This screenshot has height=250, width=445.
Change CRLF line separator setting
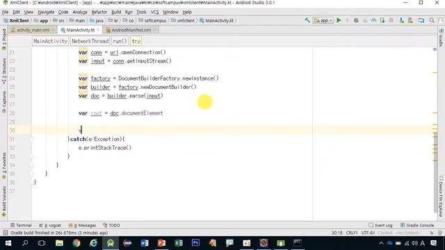353,233
